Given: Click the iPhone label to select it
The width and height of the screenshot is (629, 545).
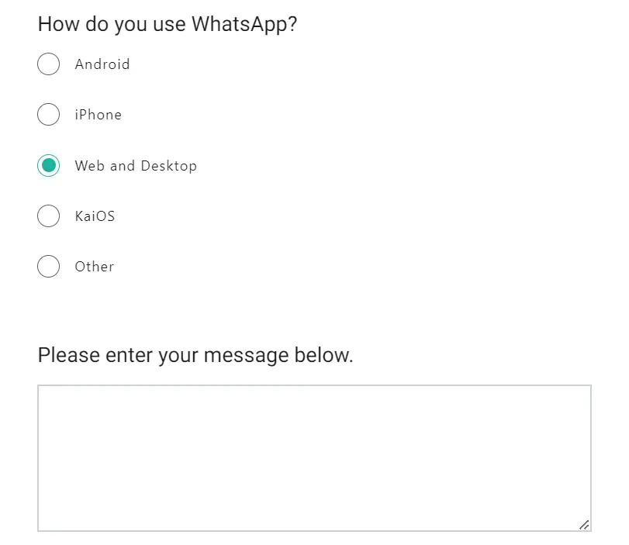Looking at the screenshot, I should [x=98, y=114].
